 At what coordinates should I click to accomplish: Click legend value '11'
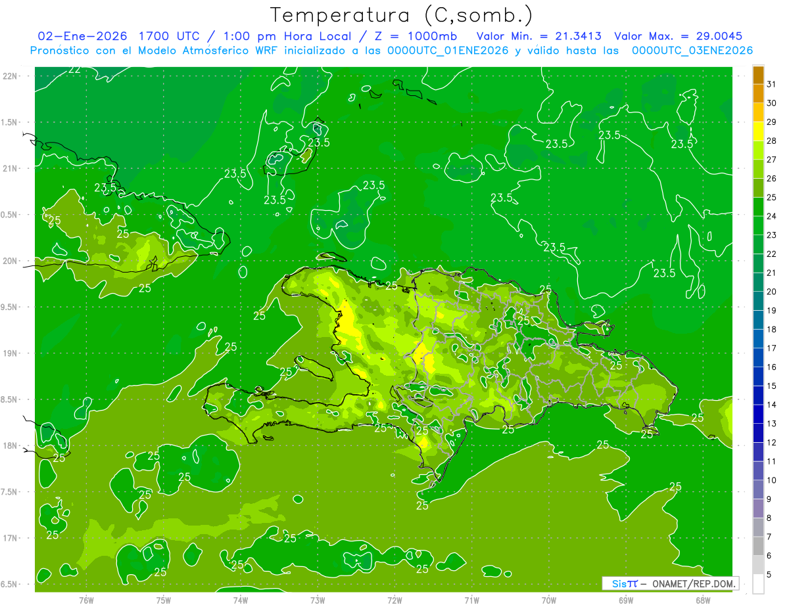(x=771, y=461)
